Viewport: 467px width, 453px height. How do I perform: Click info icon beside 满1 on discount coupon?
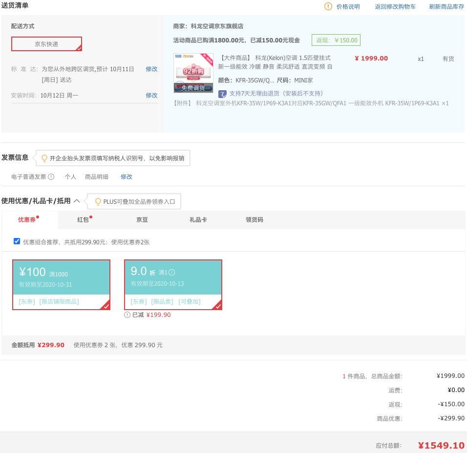tap(172, 272)
